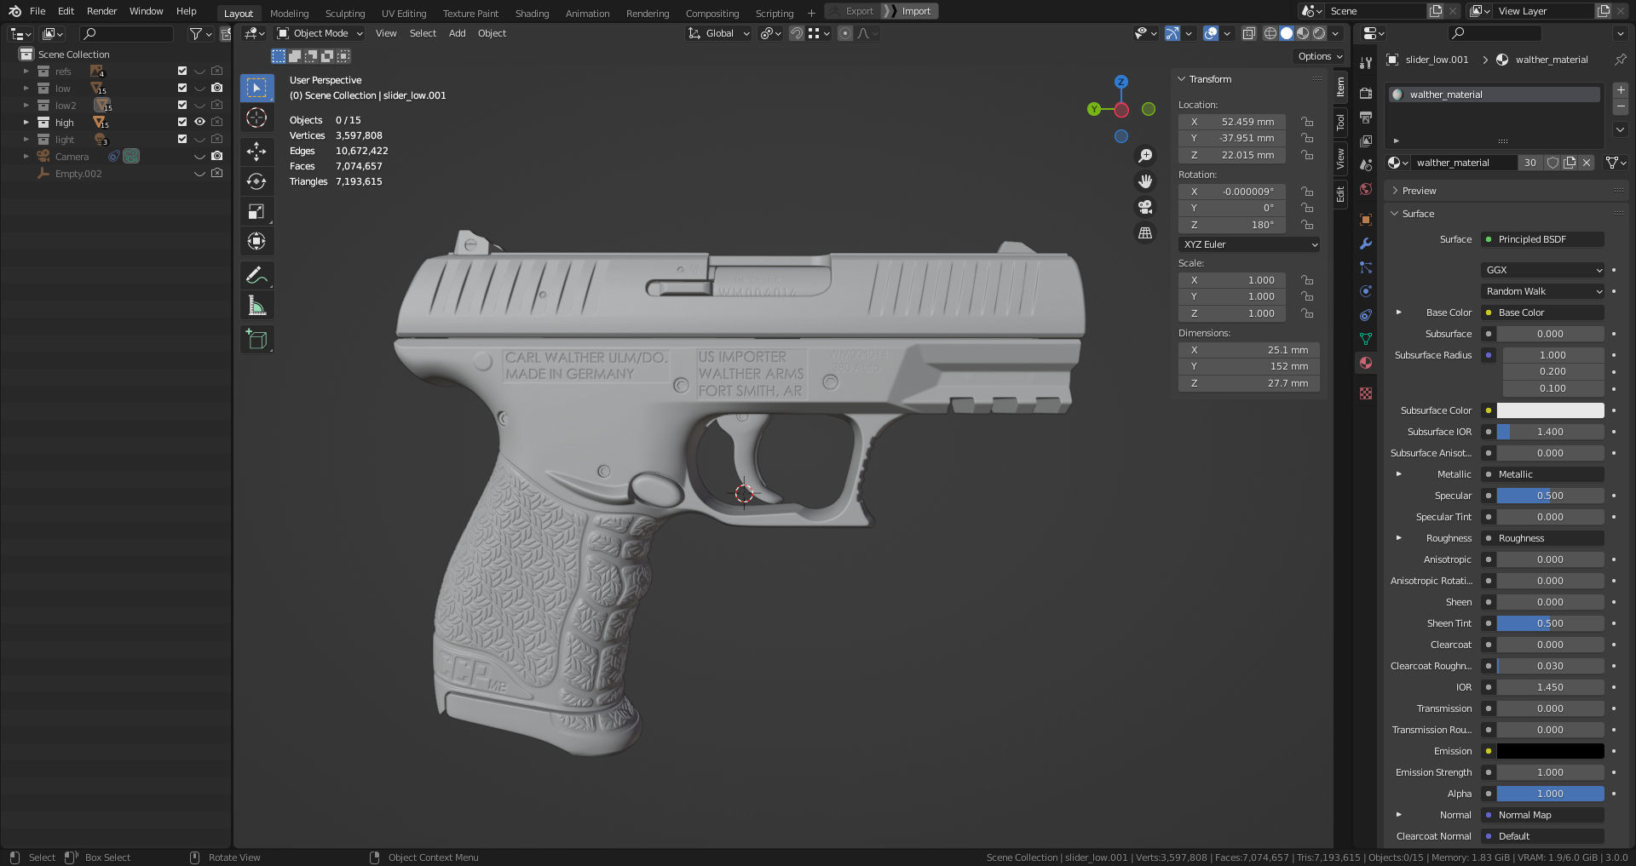Open Material properties tab icon
The height and width of the screenshot is (866, 1636).
click(1366, 363)
